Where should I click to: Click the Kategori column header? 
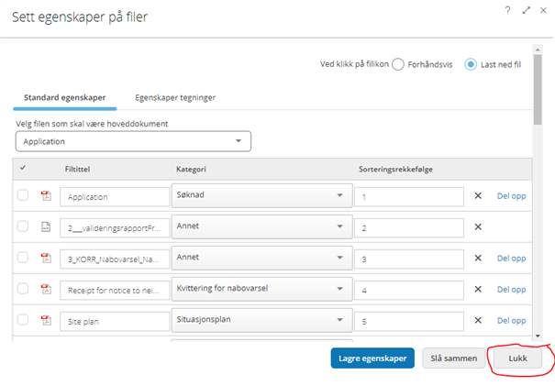(191, 169)
